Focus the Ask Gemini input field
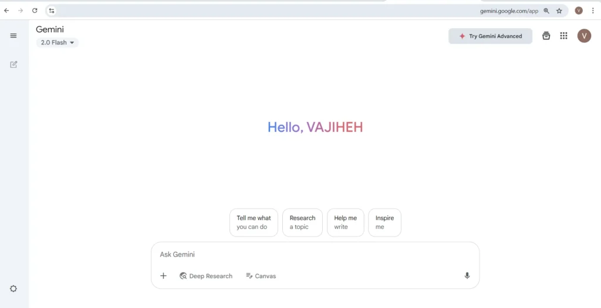This screenshot has height=308, width=601. [315, 255]
